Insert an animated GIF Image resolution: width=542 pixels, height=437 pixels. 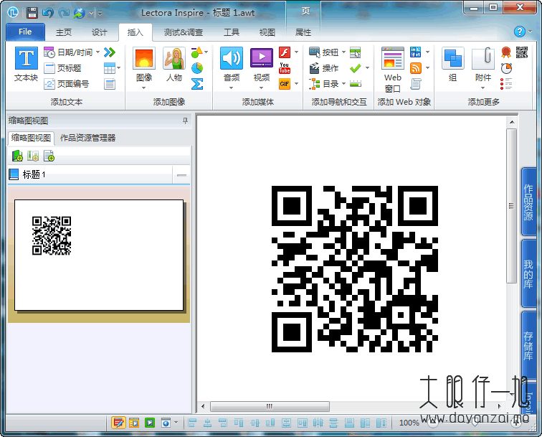(285, 84)
